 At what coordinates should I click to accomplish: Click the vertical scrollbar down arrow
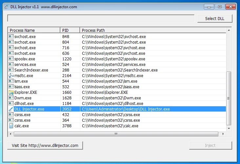click(229, 128)
